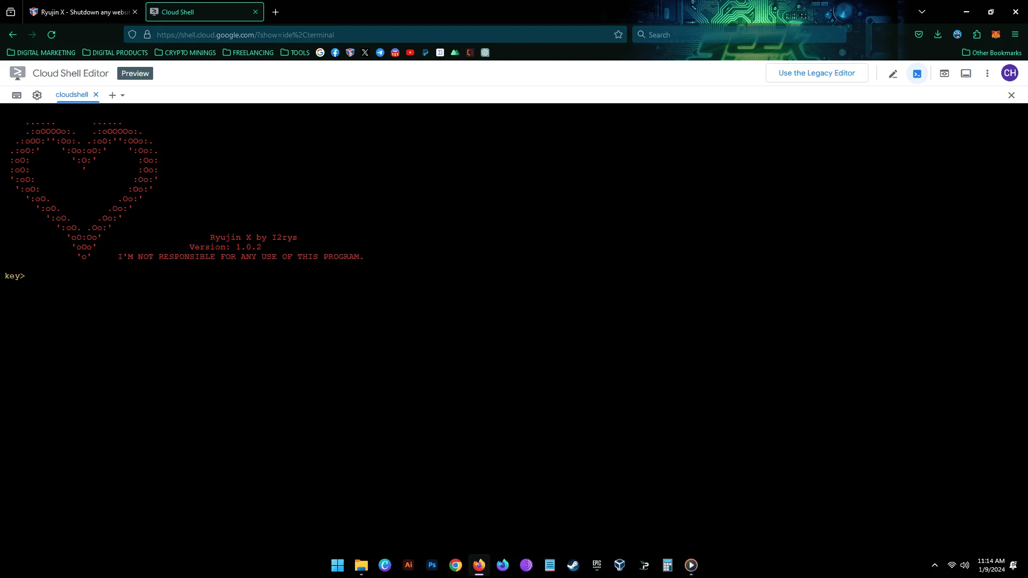
Task: Go back to previous page
Action: [x=13, y=35]
